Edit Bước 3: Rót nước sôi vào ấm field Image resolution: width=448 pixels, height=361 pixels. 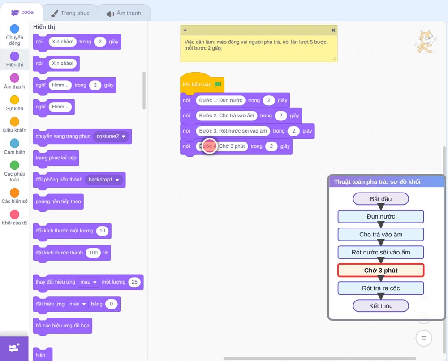233,131
